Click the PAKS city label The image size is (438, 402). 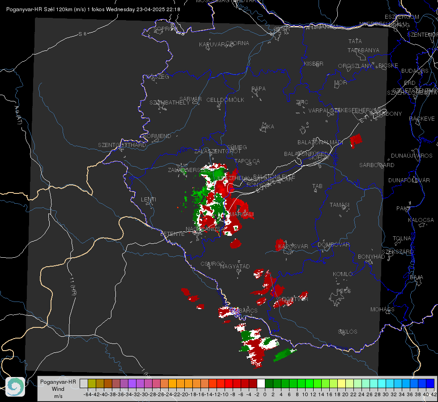[404, 209]
